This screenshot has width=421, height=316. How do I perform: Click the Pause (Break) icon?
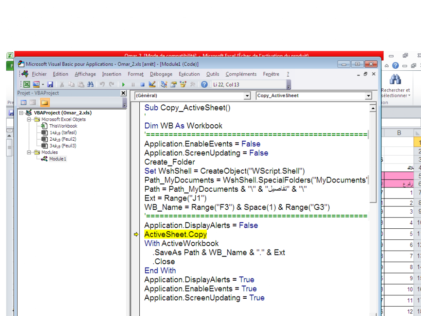tap(133, 85)
